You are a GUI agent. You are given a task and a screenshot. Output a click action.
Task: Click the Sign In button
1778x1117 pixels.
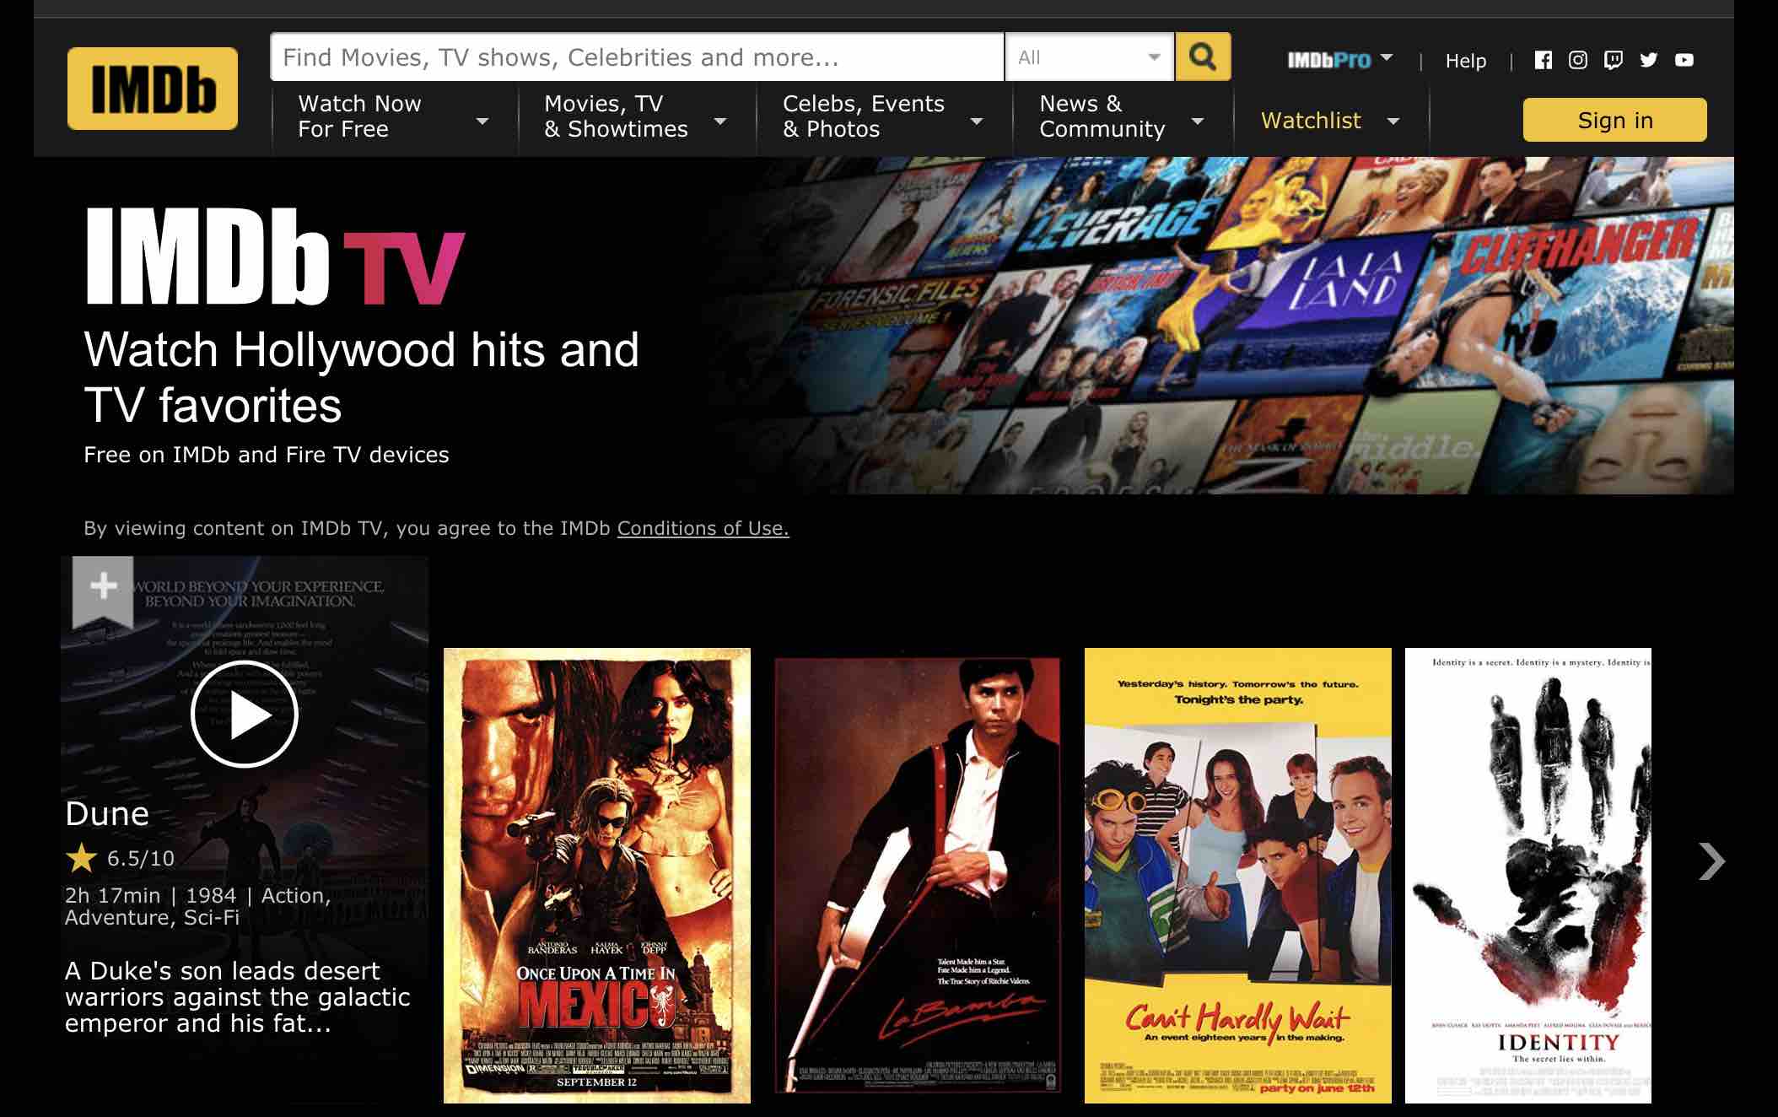pos(1614,121)
